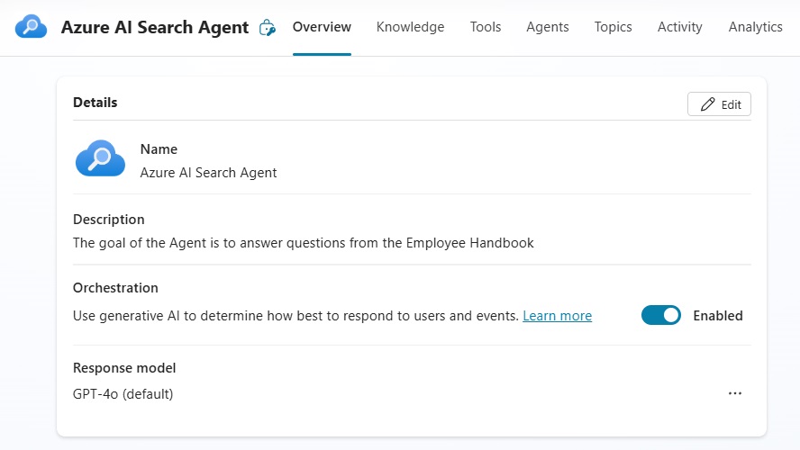Click the Enabled label next to toggle
Screen dimensions: 800x450
[718, 316]
